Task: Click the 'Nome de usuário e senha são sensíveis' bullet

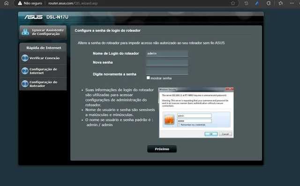Action: pyautogui.click(x=120, y=112)
